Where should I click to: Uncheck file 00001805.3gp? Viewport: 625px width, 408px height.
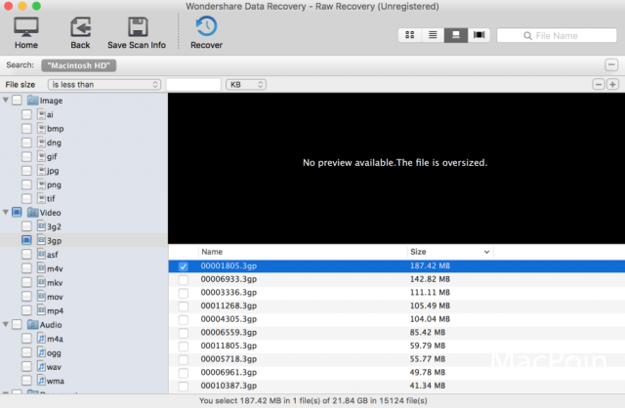(183, 266)
